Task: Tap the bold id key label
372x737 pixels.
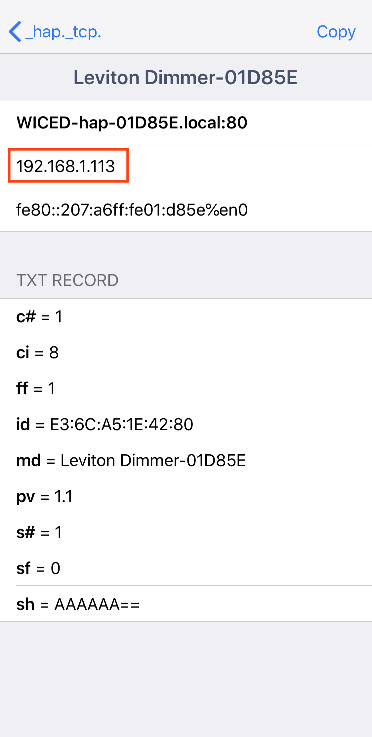Action: click(23, 424)
